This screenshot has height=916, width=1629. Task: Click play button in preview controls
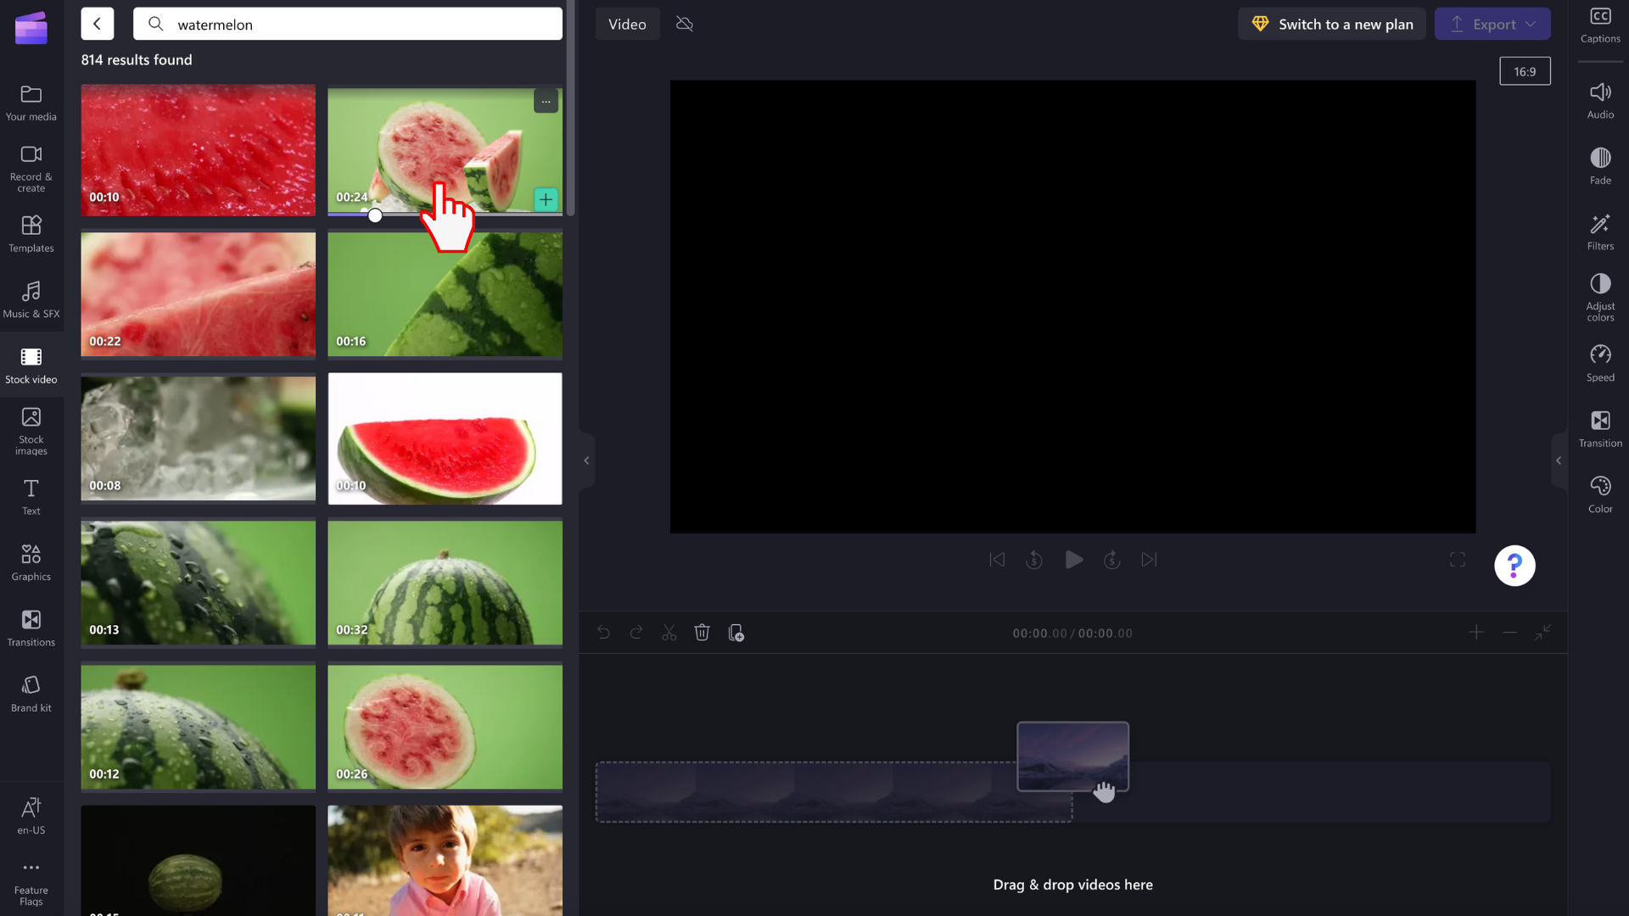tap(1073, 559)
